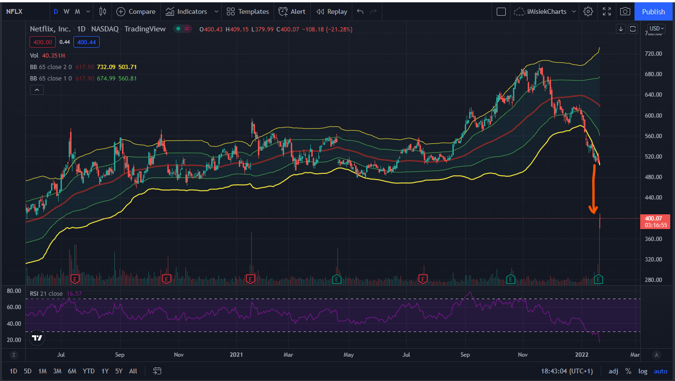Click the 16.57 RSI value
Screen dimensions: 675x381
74,293
